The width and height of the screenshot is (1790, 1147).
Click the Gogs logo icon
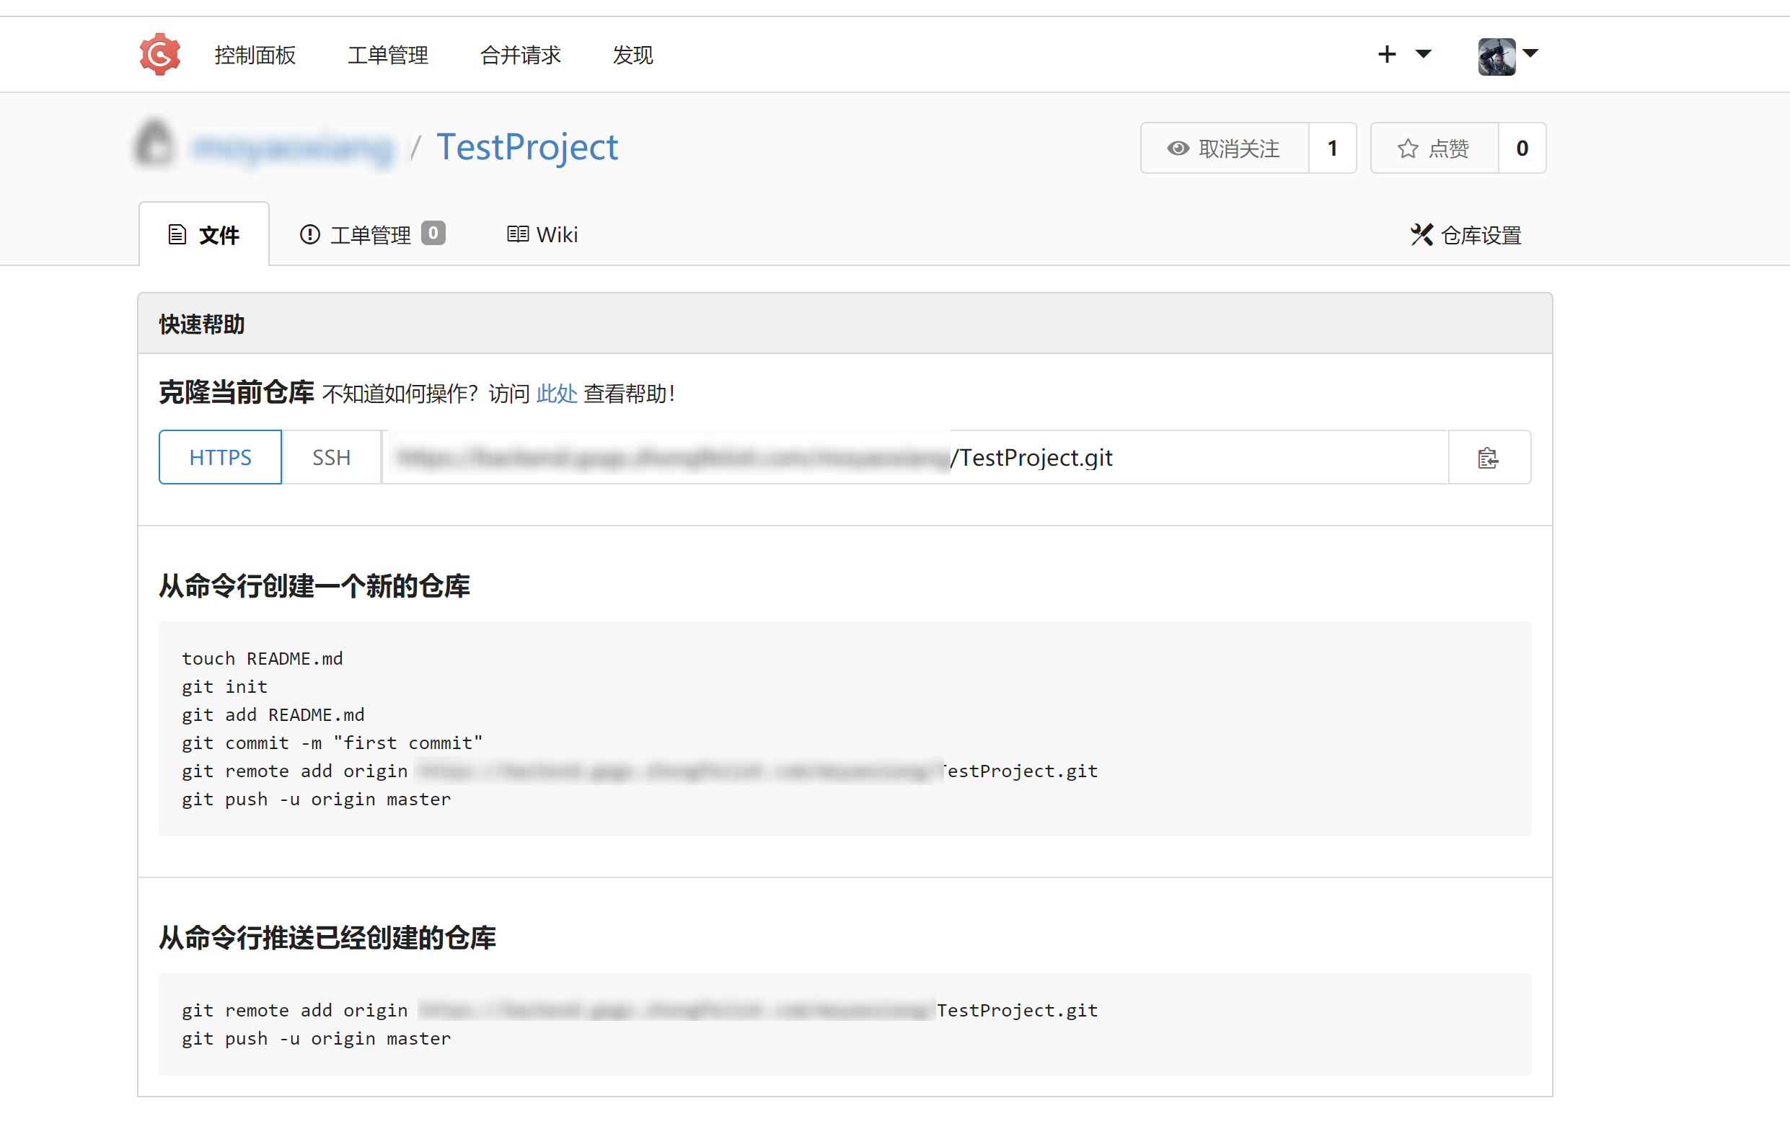(159, 54)
